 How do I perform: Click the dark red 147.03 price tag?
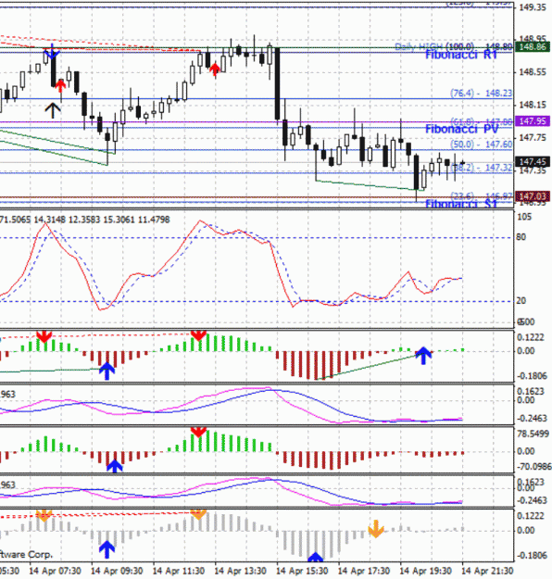(x=532, y=195)
